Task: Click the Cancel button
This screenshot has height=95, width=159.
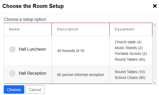Action: click(35, 89)
